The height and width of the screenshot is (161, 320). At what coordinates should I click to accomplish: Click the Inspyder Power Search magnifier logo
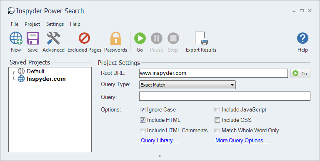click(11, 10)
